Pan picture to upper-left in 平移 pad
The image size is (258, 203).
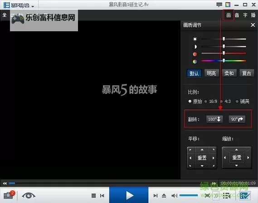190,150
